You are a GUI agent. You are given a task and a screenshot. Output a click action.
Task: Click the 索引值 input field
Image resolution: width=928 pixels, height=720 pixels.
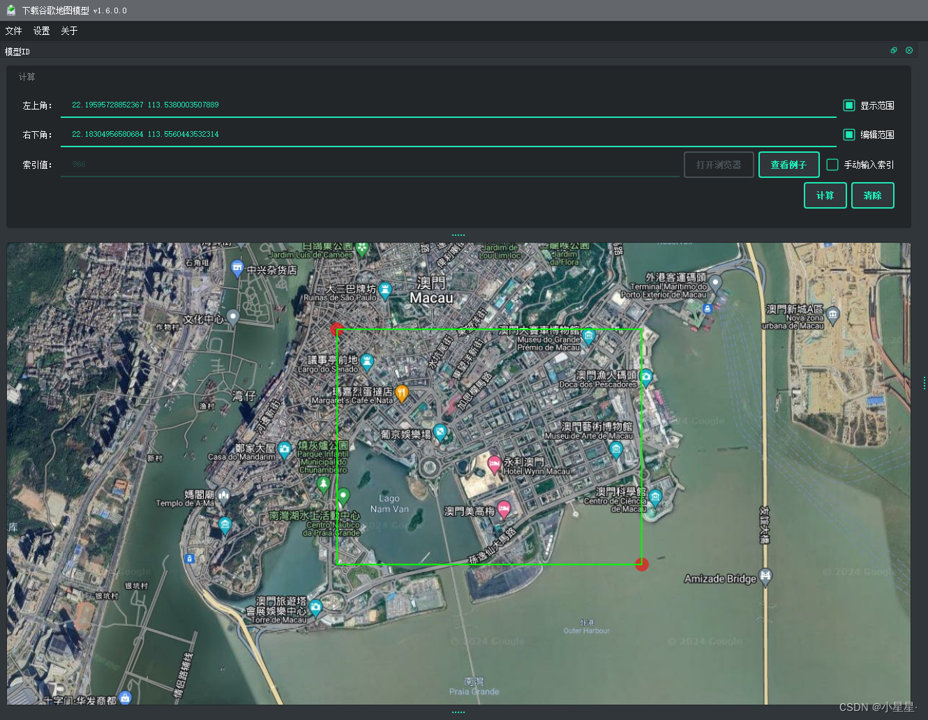tap(370, 165)
